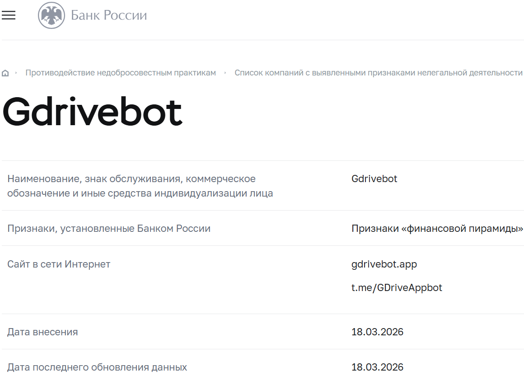This screenshot has width=524, height=376.
Task: Click the 18.03.2026 date in 'Дата внесения' row
Action: point(377,332)
